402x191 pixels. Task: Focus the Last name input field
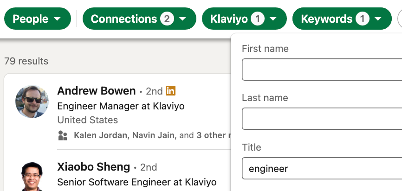(322, 119)
